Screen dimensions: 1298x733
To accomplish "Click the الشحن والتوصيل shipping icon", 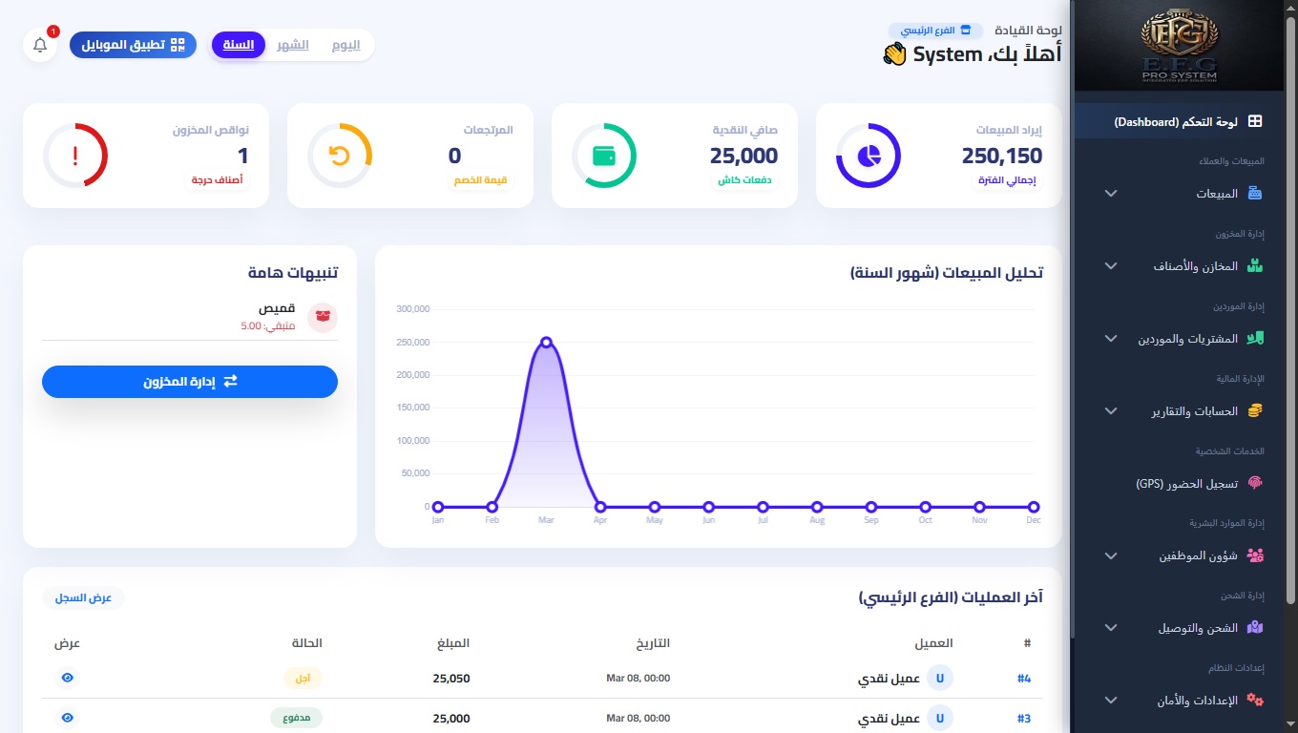I will click(1253, 628).
